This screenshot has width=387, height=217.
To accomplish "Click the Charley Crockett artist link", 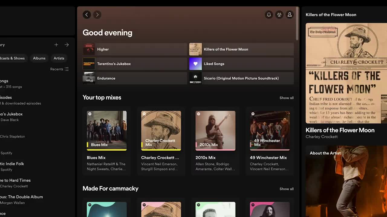I will point(321,137).
